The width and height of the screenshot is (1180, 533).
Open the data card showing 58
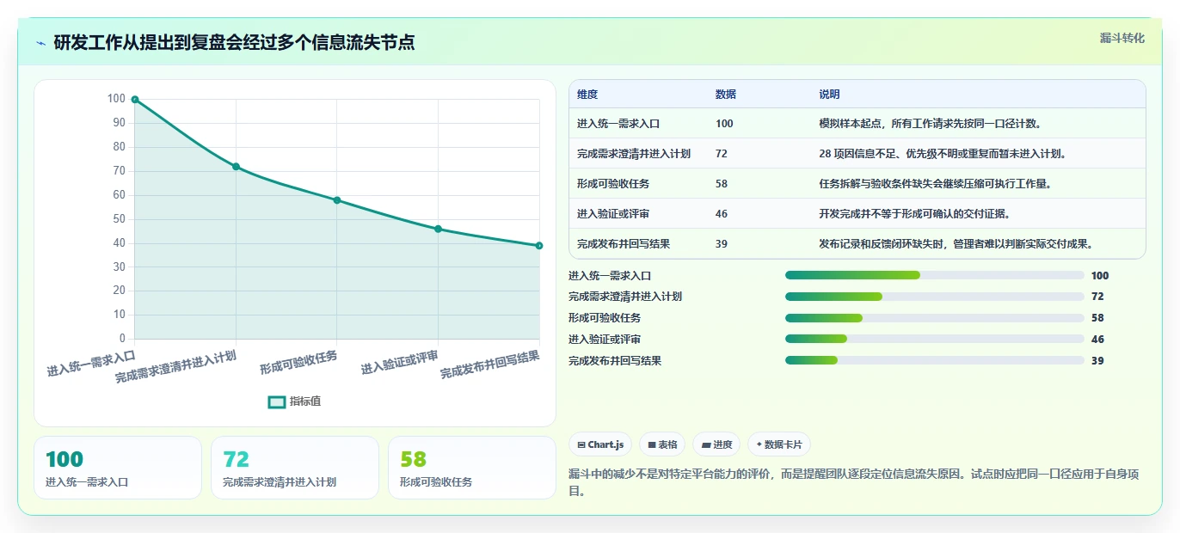(472, 468)
